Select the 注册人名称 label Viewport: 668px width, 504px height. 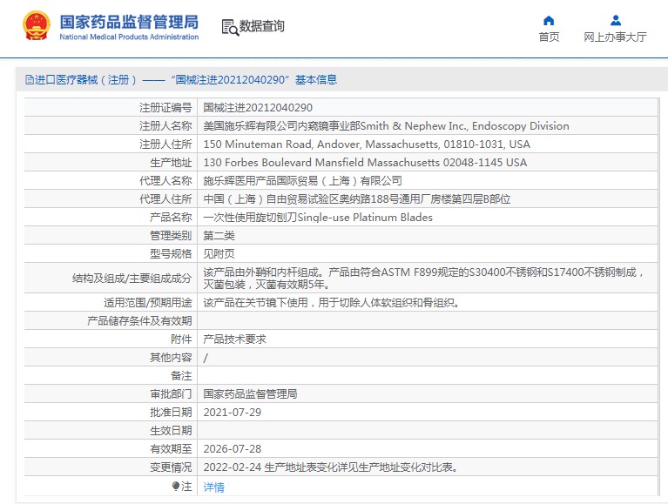pos(165,126)
